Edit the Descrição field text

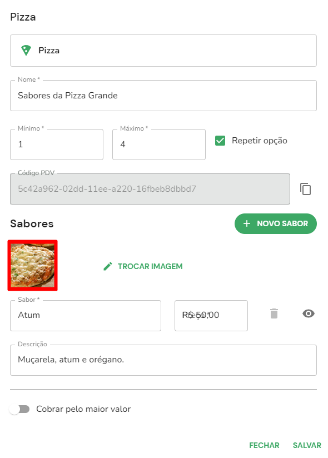click(163, 360)
